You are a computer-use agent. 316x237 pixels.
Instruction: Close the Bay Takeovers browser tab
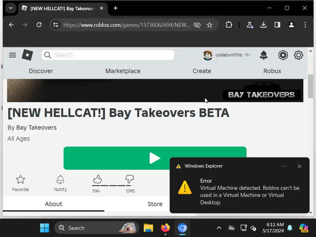click(102, 8)
